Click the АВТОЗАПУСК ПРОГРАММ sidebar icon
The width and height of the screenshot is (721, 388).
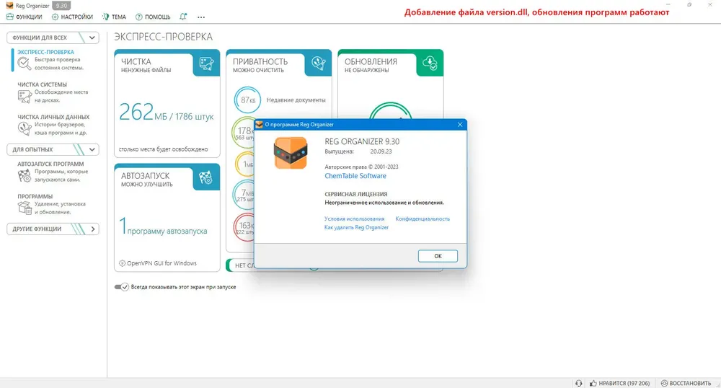(25, 176)
